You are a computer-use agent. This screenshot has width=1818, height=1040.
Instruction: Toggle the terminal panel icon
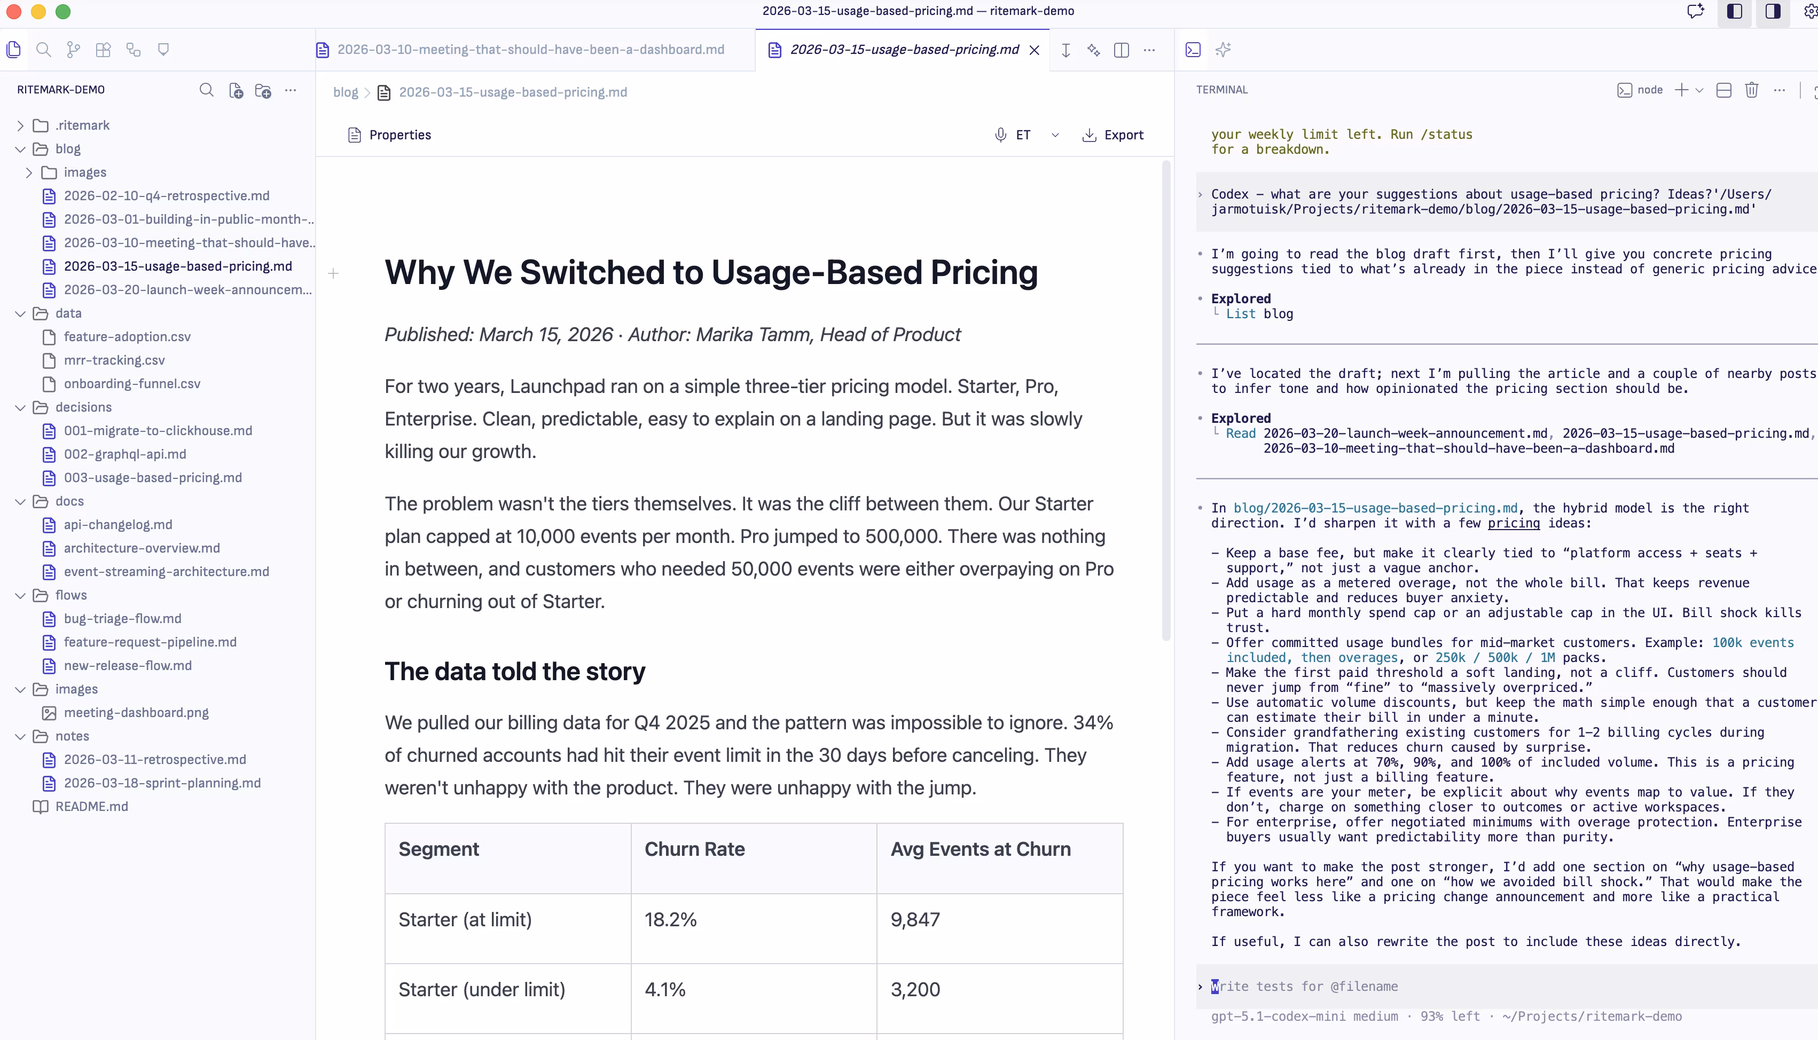(1193, 50)
